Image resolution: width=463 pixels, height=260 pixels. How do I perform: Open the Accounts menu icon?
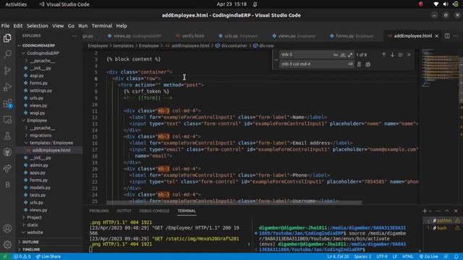click(7, 228)
